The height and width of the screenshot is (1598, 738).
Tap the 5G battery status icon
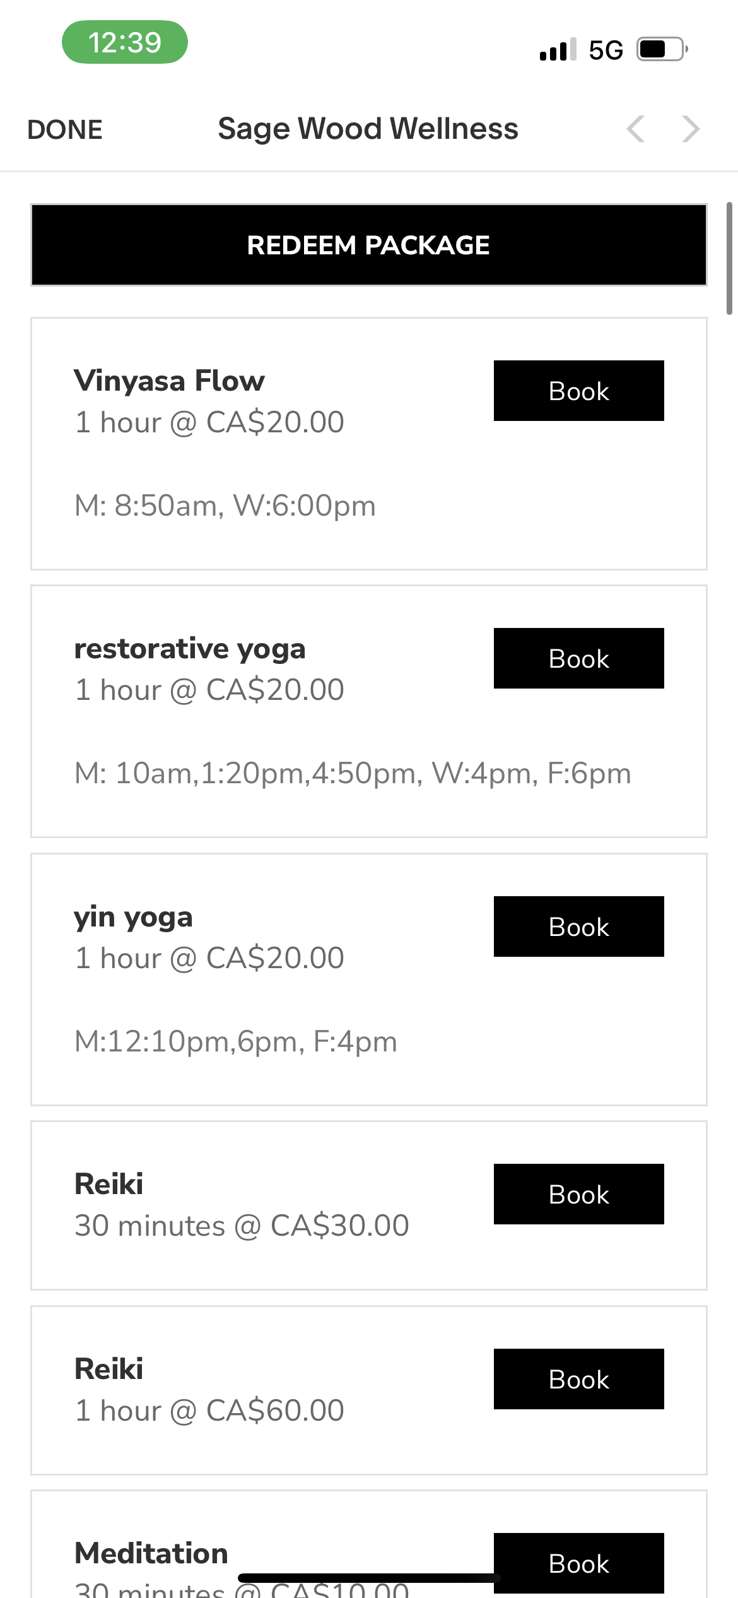point(662,49)
